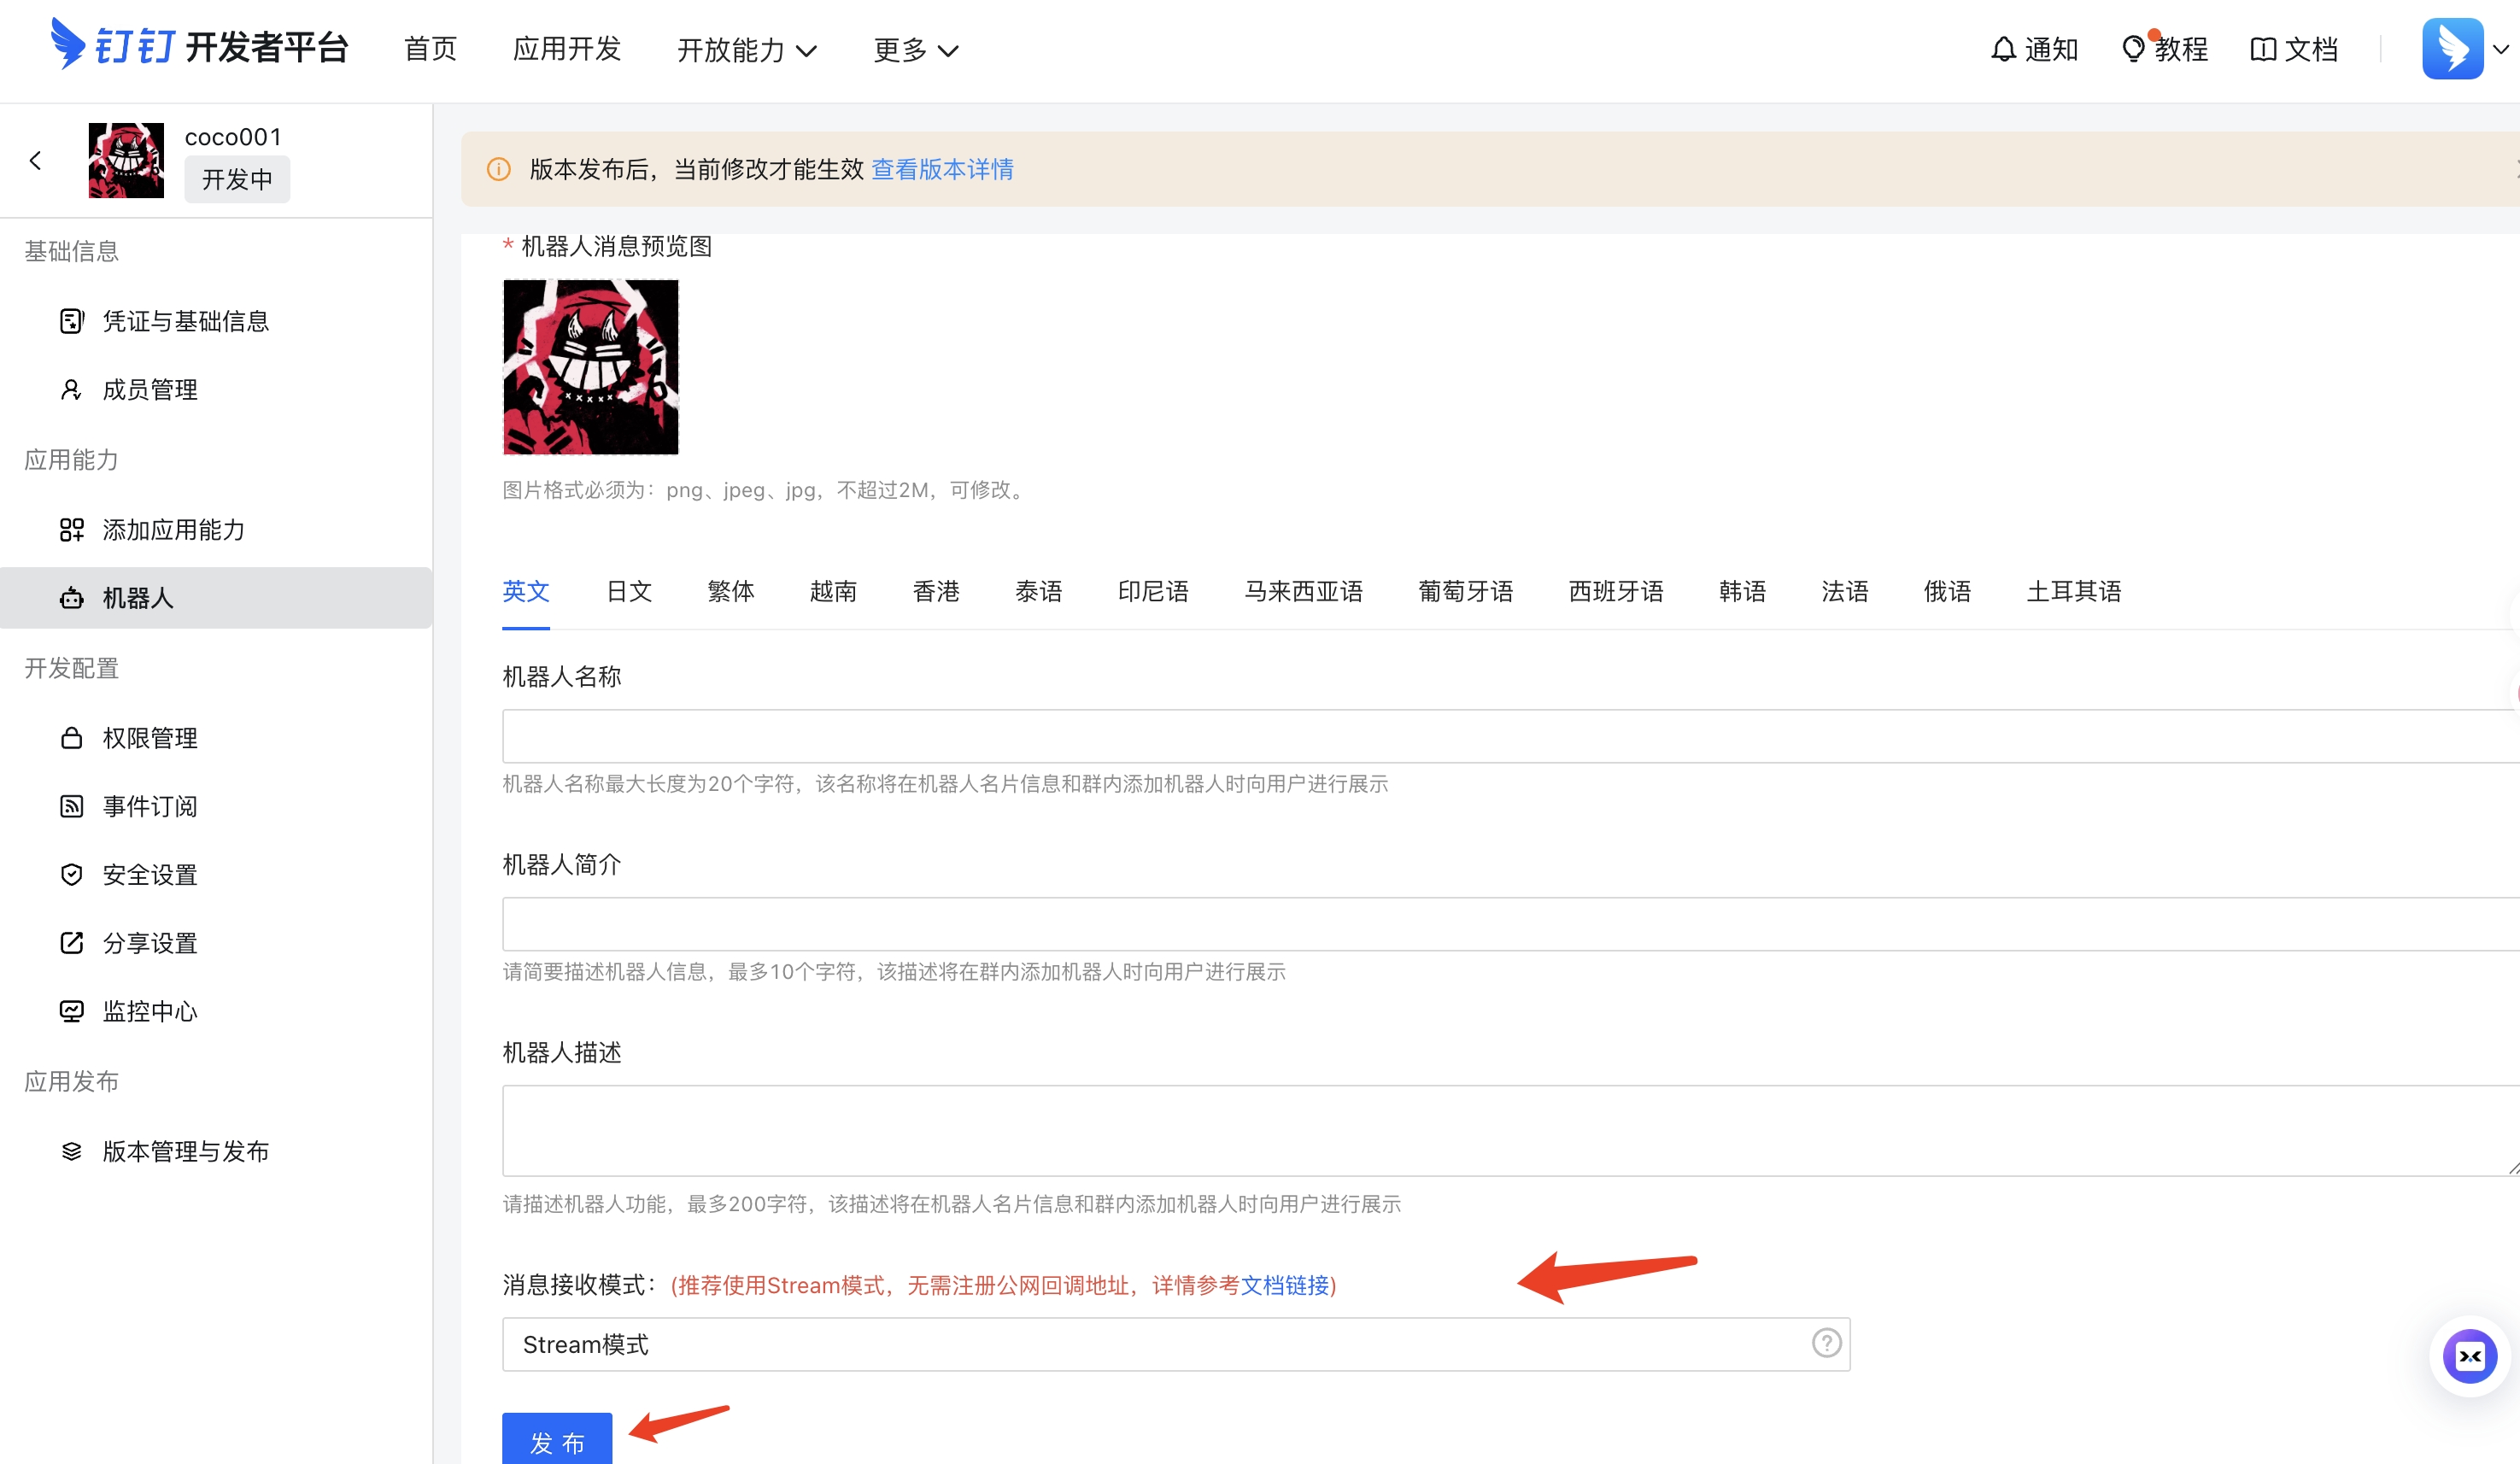Viewport: 2520px width, 1464px height.
Task: Switch to the 日文 language tab
Action: [x=629, y=591]
